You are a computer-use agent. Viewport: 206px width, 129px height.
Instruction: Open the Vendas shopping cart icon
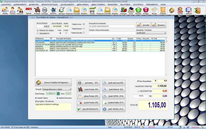[92, 10]
